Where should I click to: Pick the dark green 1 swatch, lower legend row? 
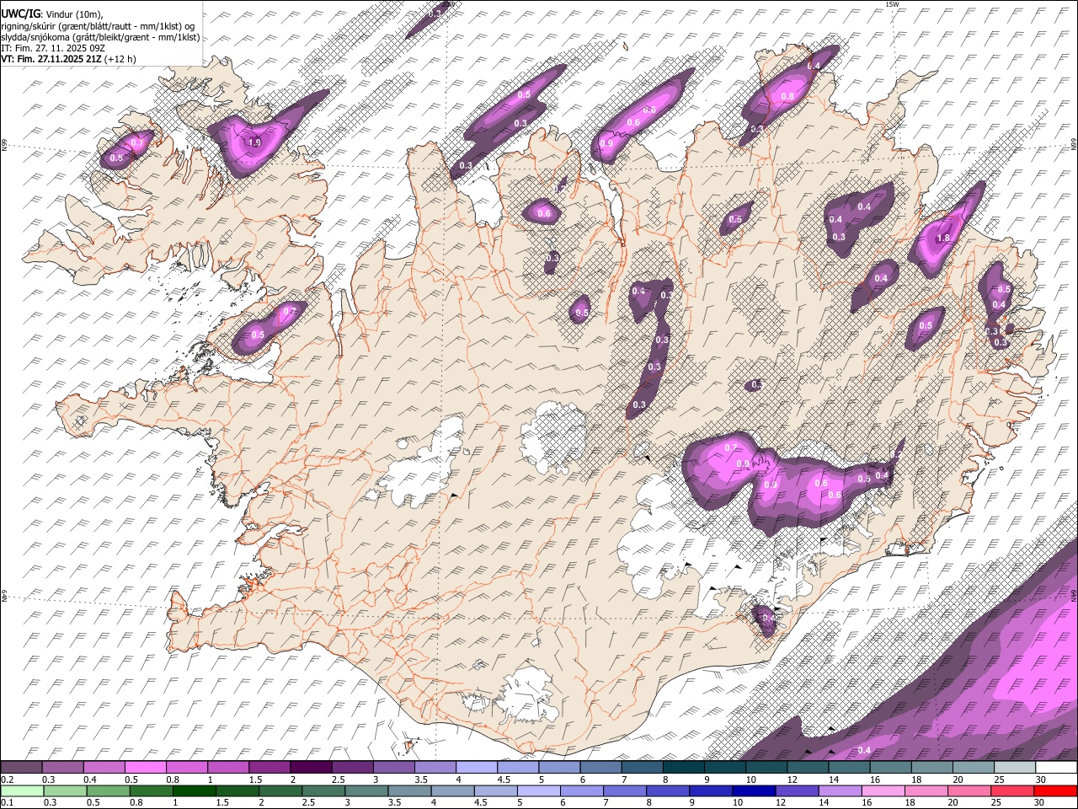point(194,791)
